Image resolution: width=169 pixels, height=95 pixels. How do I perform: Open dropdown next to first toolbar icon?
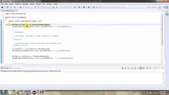(4, 7)
